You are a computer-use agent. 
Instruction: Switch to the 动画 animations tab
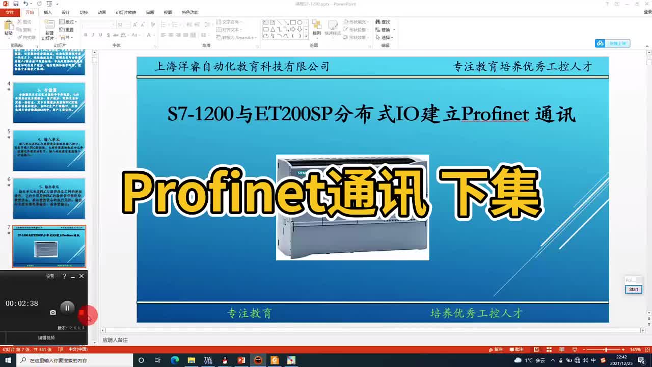[102, 12]
